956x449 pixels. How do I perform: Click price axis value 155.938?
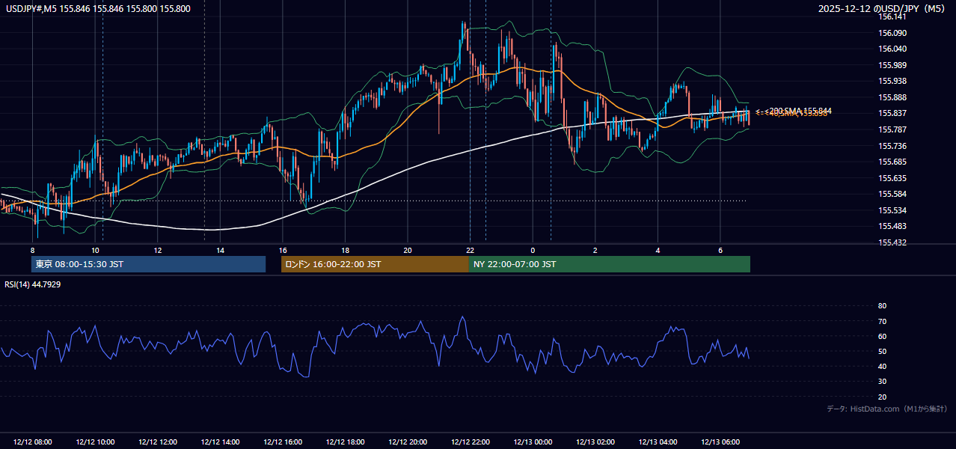[893, 81]
